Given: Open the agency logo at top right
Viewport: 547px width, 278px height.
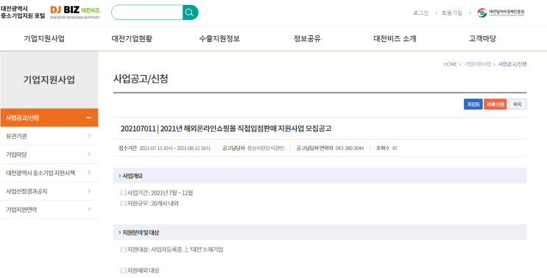Looking at the screenshot, I should coord(501,13).
